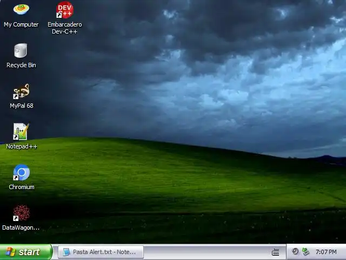Click the "Notepad++" label text
The image size is (346, 260).
tap(22, 146)
